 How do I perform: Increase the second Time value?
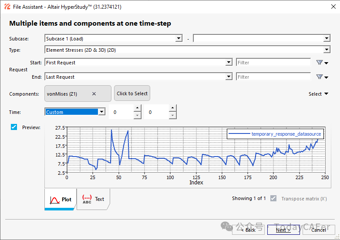tap(172, 108)
